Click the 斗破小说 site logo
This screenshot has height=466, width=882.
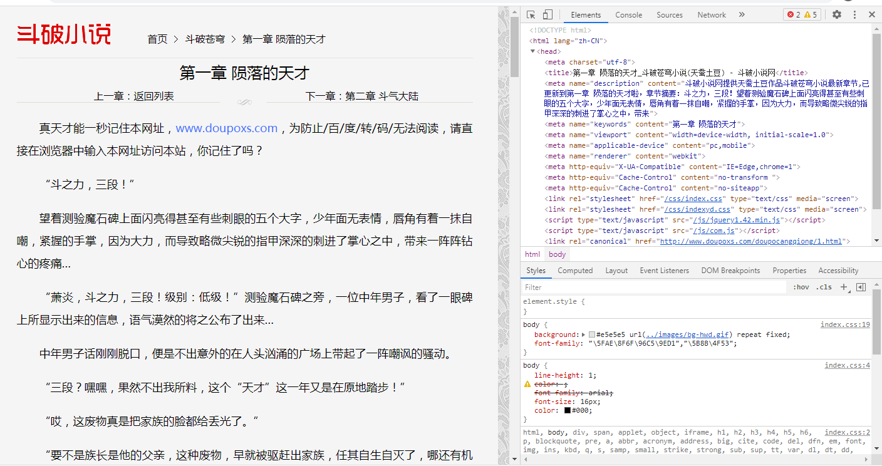coord(64,34)
